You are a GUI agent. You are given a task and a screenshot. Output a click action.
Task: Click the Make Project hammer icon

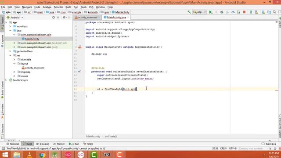189,12
